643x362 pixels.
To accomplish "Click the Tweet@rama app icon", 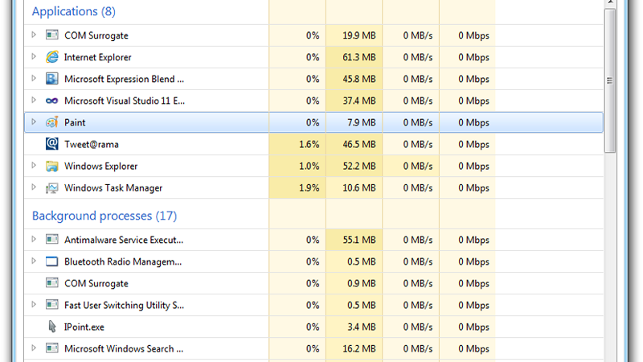I will click(52, 144).
